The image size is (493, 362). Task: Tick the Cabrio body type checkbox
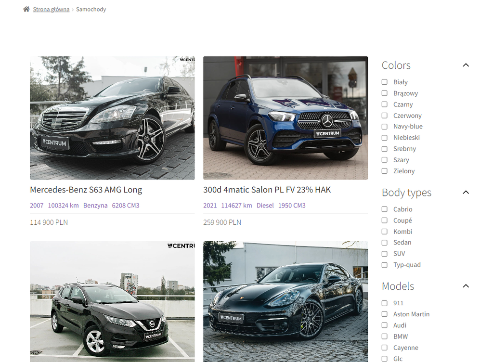[385, 209]
